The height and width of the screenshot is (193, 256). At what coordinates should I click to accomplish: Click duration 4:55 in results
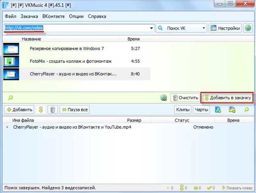click(x=135, y=61)
